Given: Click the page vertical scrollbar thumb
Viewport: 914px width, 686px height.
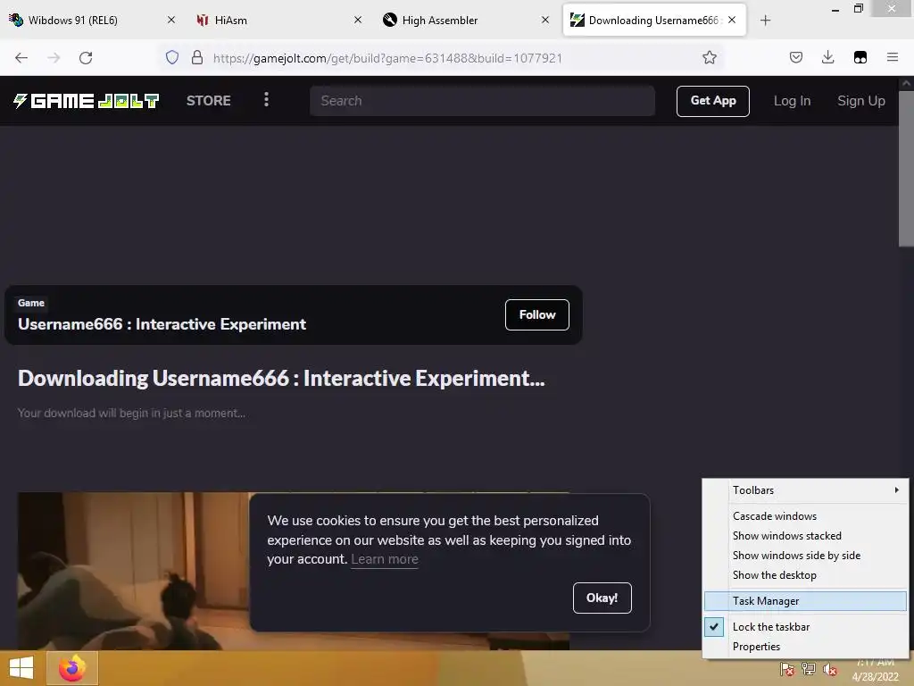Looking at the screenshot, I should [907, 169].
